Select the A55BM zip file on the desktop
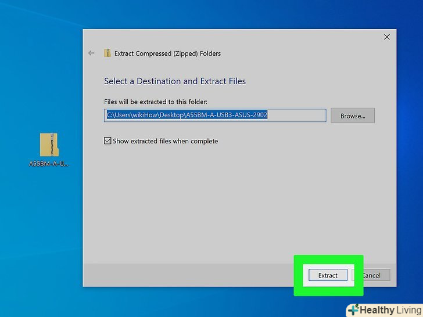The height and width of the screenshot is (317, 423). click(49, 145)
